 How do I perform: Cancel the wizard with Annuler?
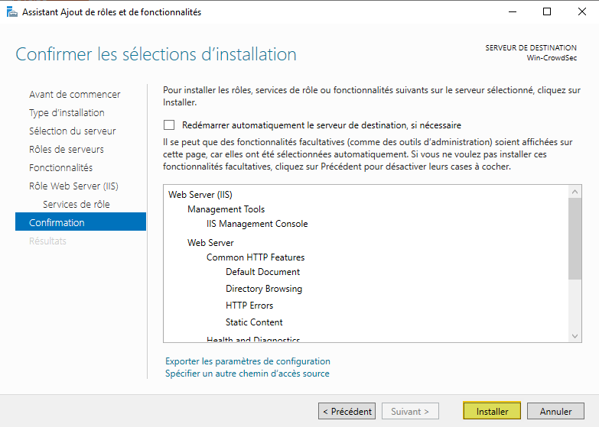coord(555,411)
